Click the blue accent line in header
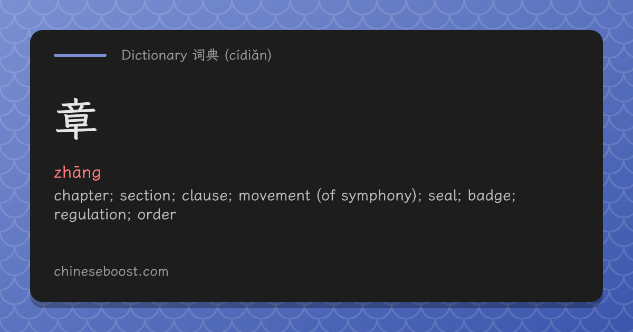 80,55
